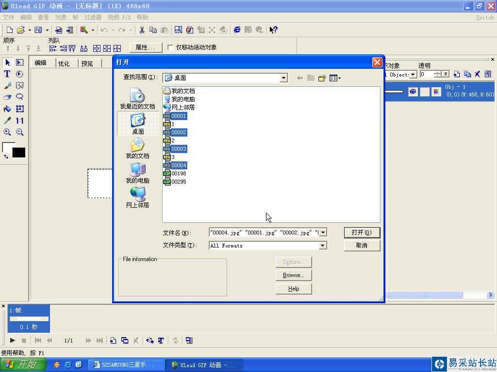Click the swap colors arrow icon
Viewport: 497px width, 372px height.
click(6, 156)
